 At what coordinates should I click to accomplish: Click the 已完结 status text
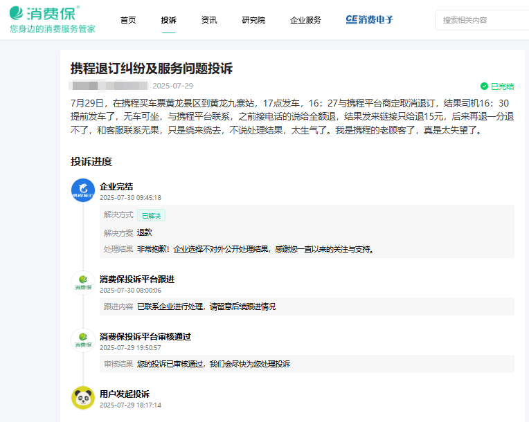click(503, 86)
